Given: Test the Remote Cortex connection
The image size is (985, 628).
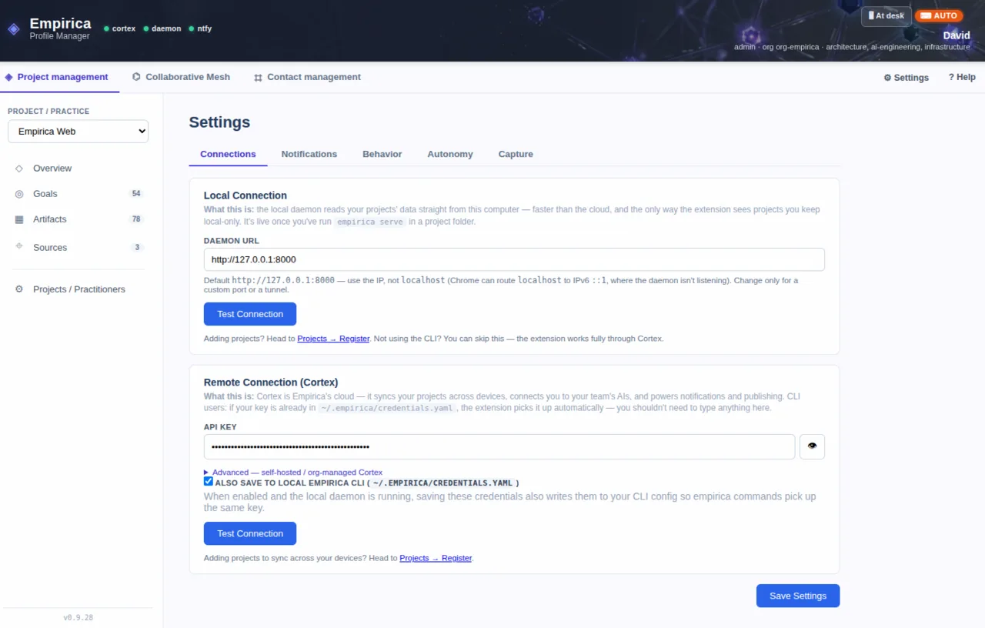Looking at the screenshot, I should tap(250, 533).
